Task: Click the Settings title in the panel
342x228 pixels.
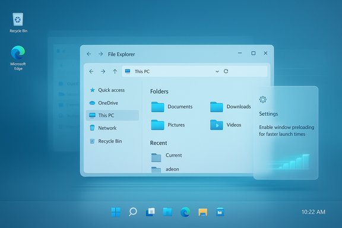Action: coord(268,114)
